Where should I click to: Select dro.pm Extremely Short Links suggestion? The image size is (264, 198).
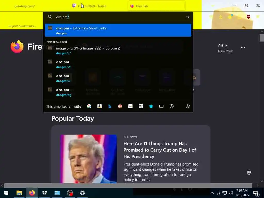pyautogui.click(x=118, y=30)
